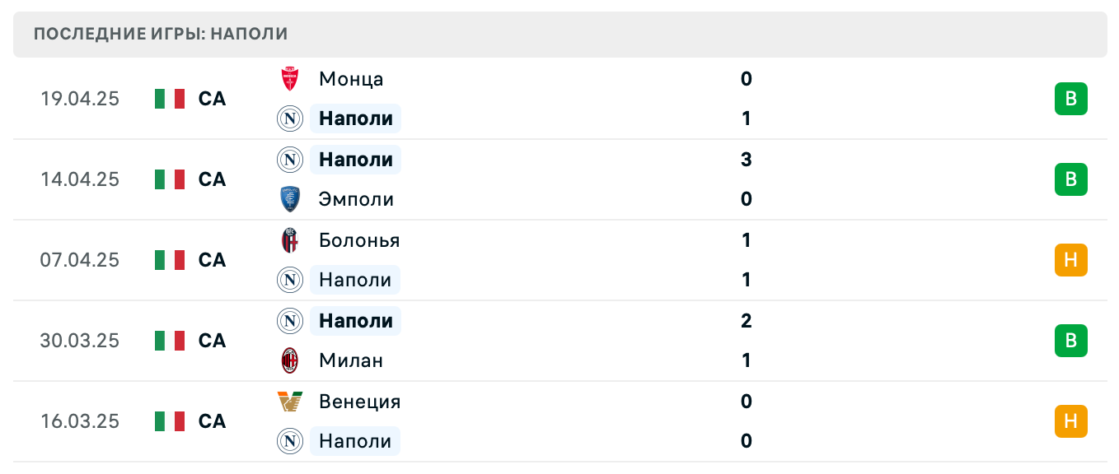Click the CA league label for 30.03.25
Viewport: 1119px width, 474px height.
pos(212,341)
